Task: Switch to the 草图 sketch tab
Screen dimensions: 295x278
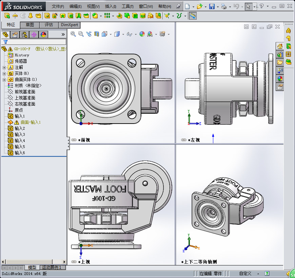Action: coord(30,25)
